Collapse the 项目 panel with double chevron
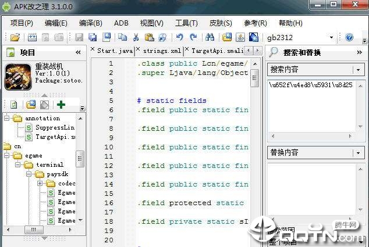This screenshot has width=369, height=247. [78, 52]
